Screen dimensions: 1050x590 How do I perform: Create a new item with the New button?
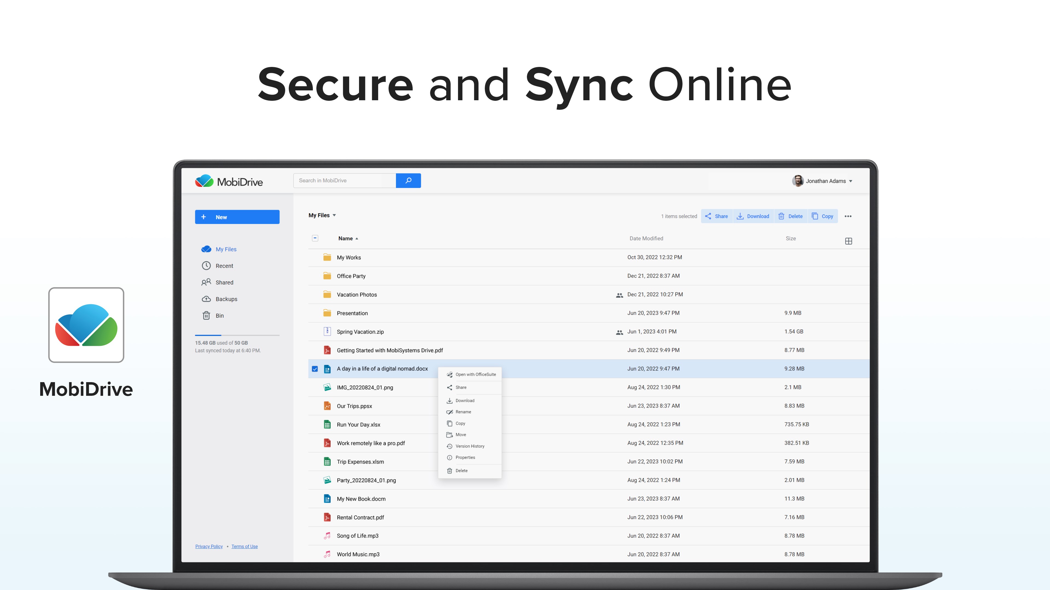(237, 217)
